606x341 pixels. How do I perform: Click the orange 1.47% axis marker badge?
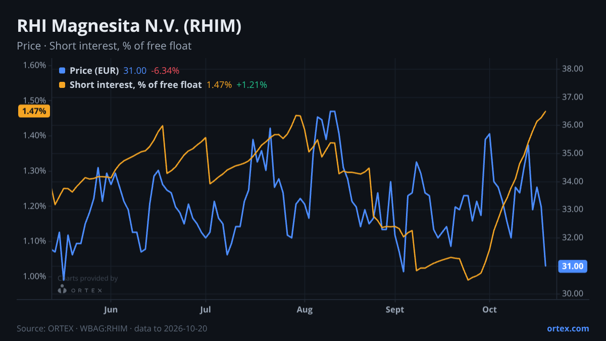pyautogui.click(x=34, y=111)
